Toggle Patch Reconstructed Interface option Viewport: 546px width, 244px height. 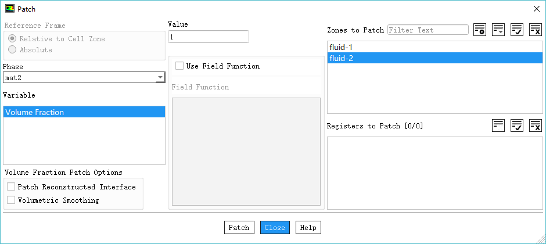(x=11, y=187)
